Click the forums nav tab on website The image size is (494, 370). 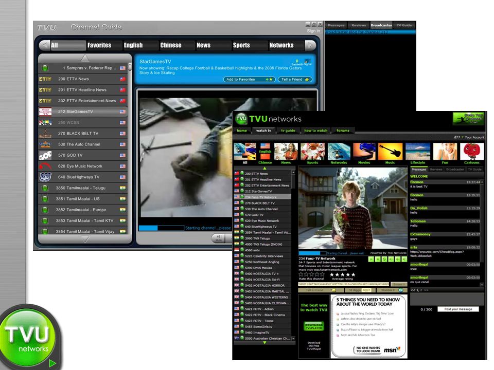pyautogui.click(x=343, y=131)
